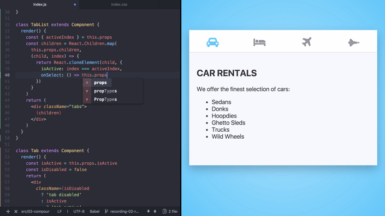Open the UTF-8 encoding selector
The image size is (385, 216).
[x=79, y=211]
